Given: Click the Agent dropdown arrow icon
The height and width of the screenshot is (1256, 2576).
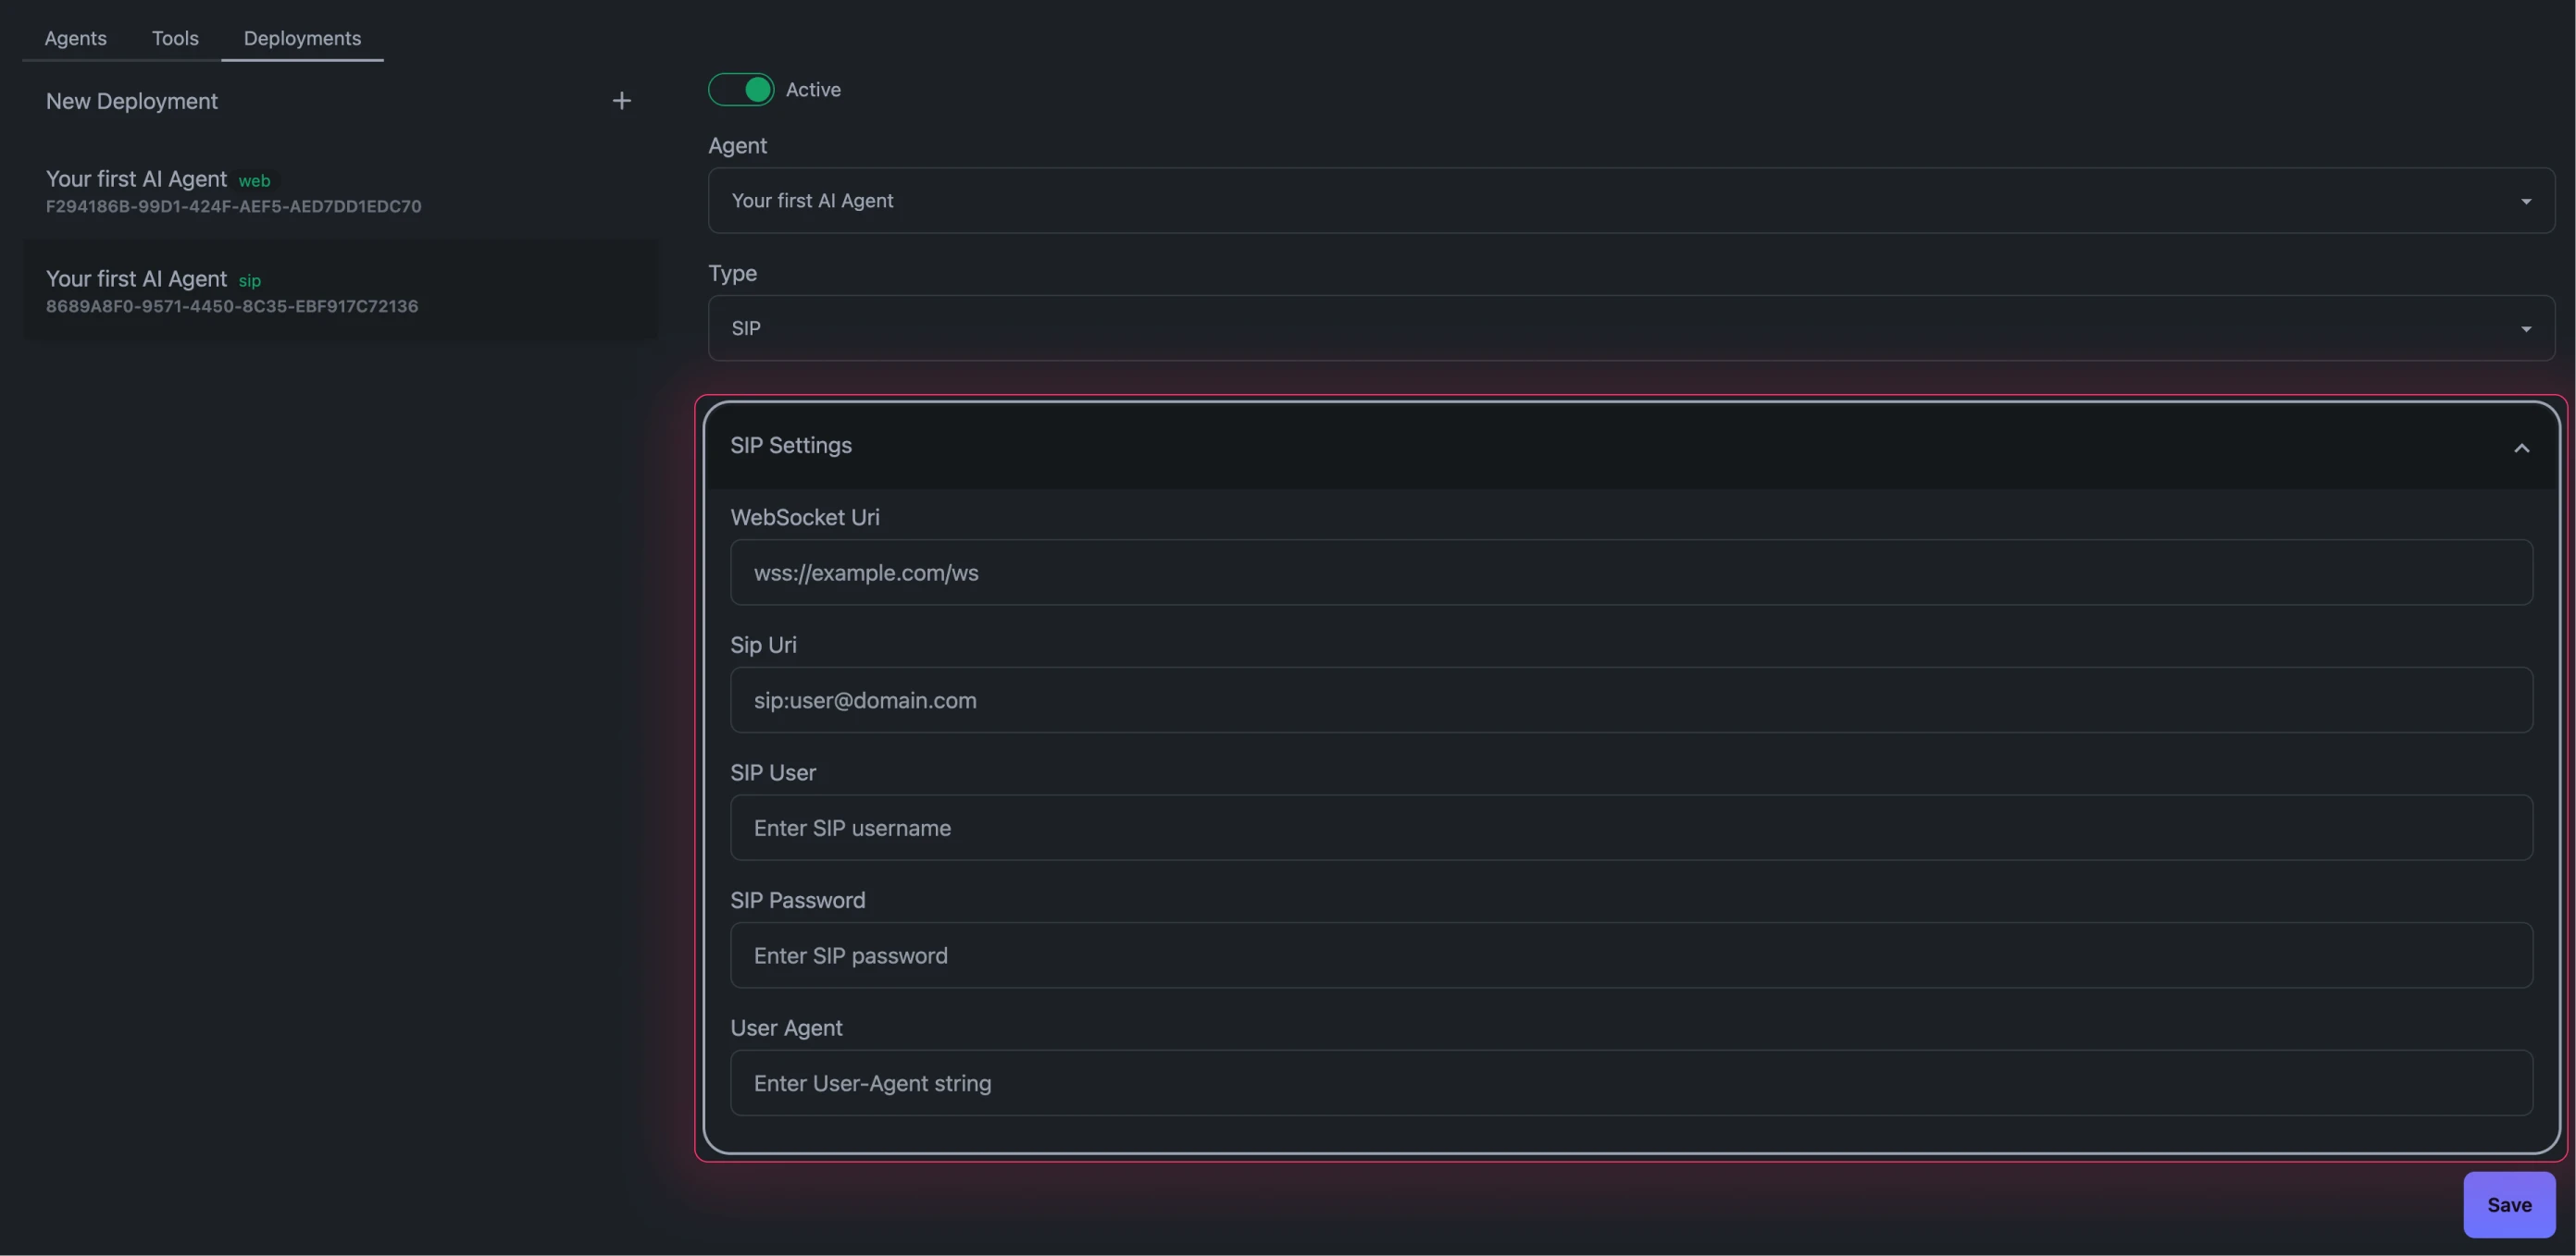Looking at the screenshot, I should click(2526, 202).
